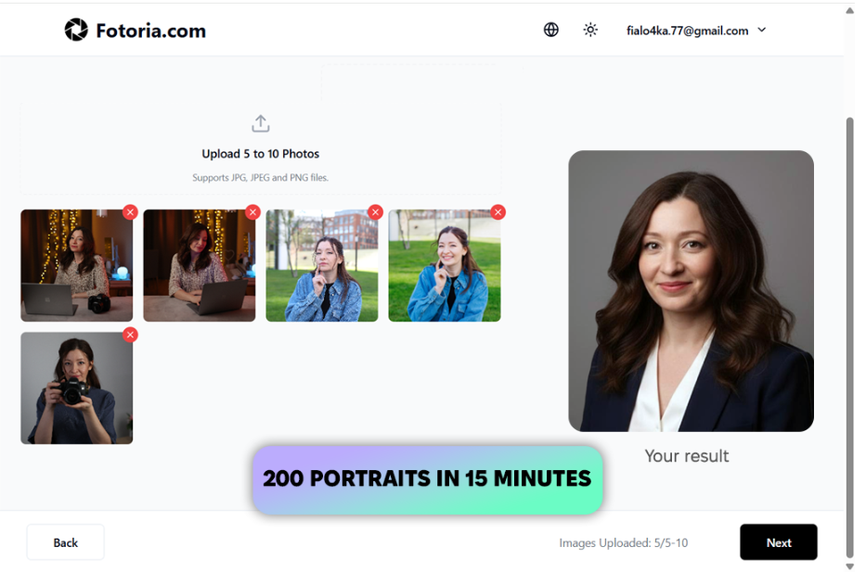Click the 200 PORTRAITS IN 15 MINUTES banner
The width and height of the screenshot is (866, 585).
(427, 479)
